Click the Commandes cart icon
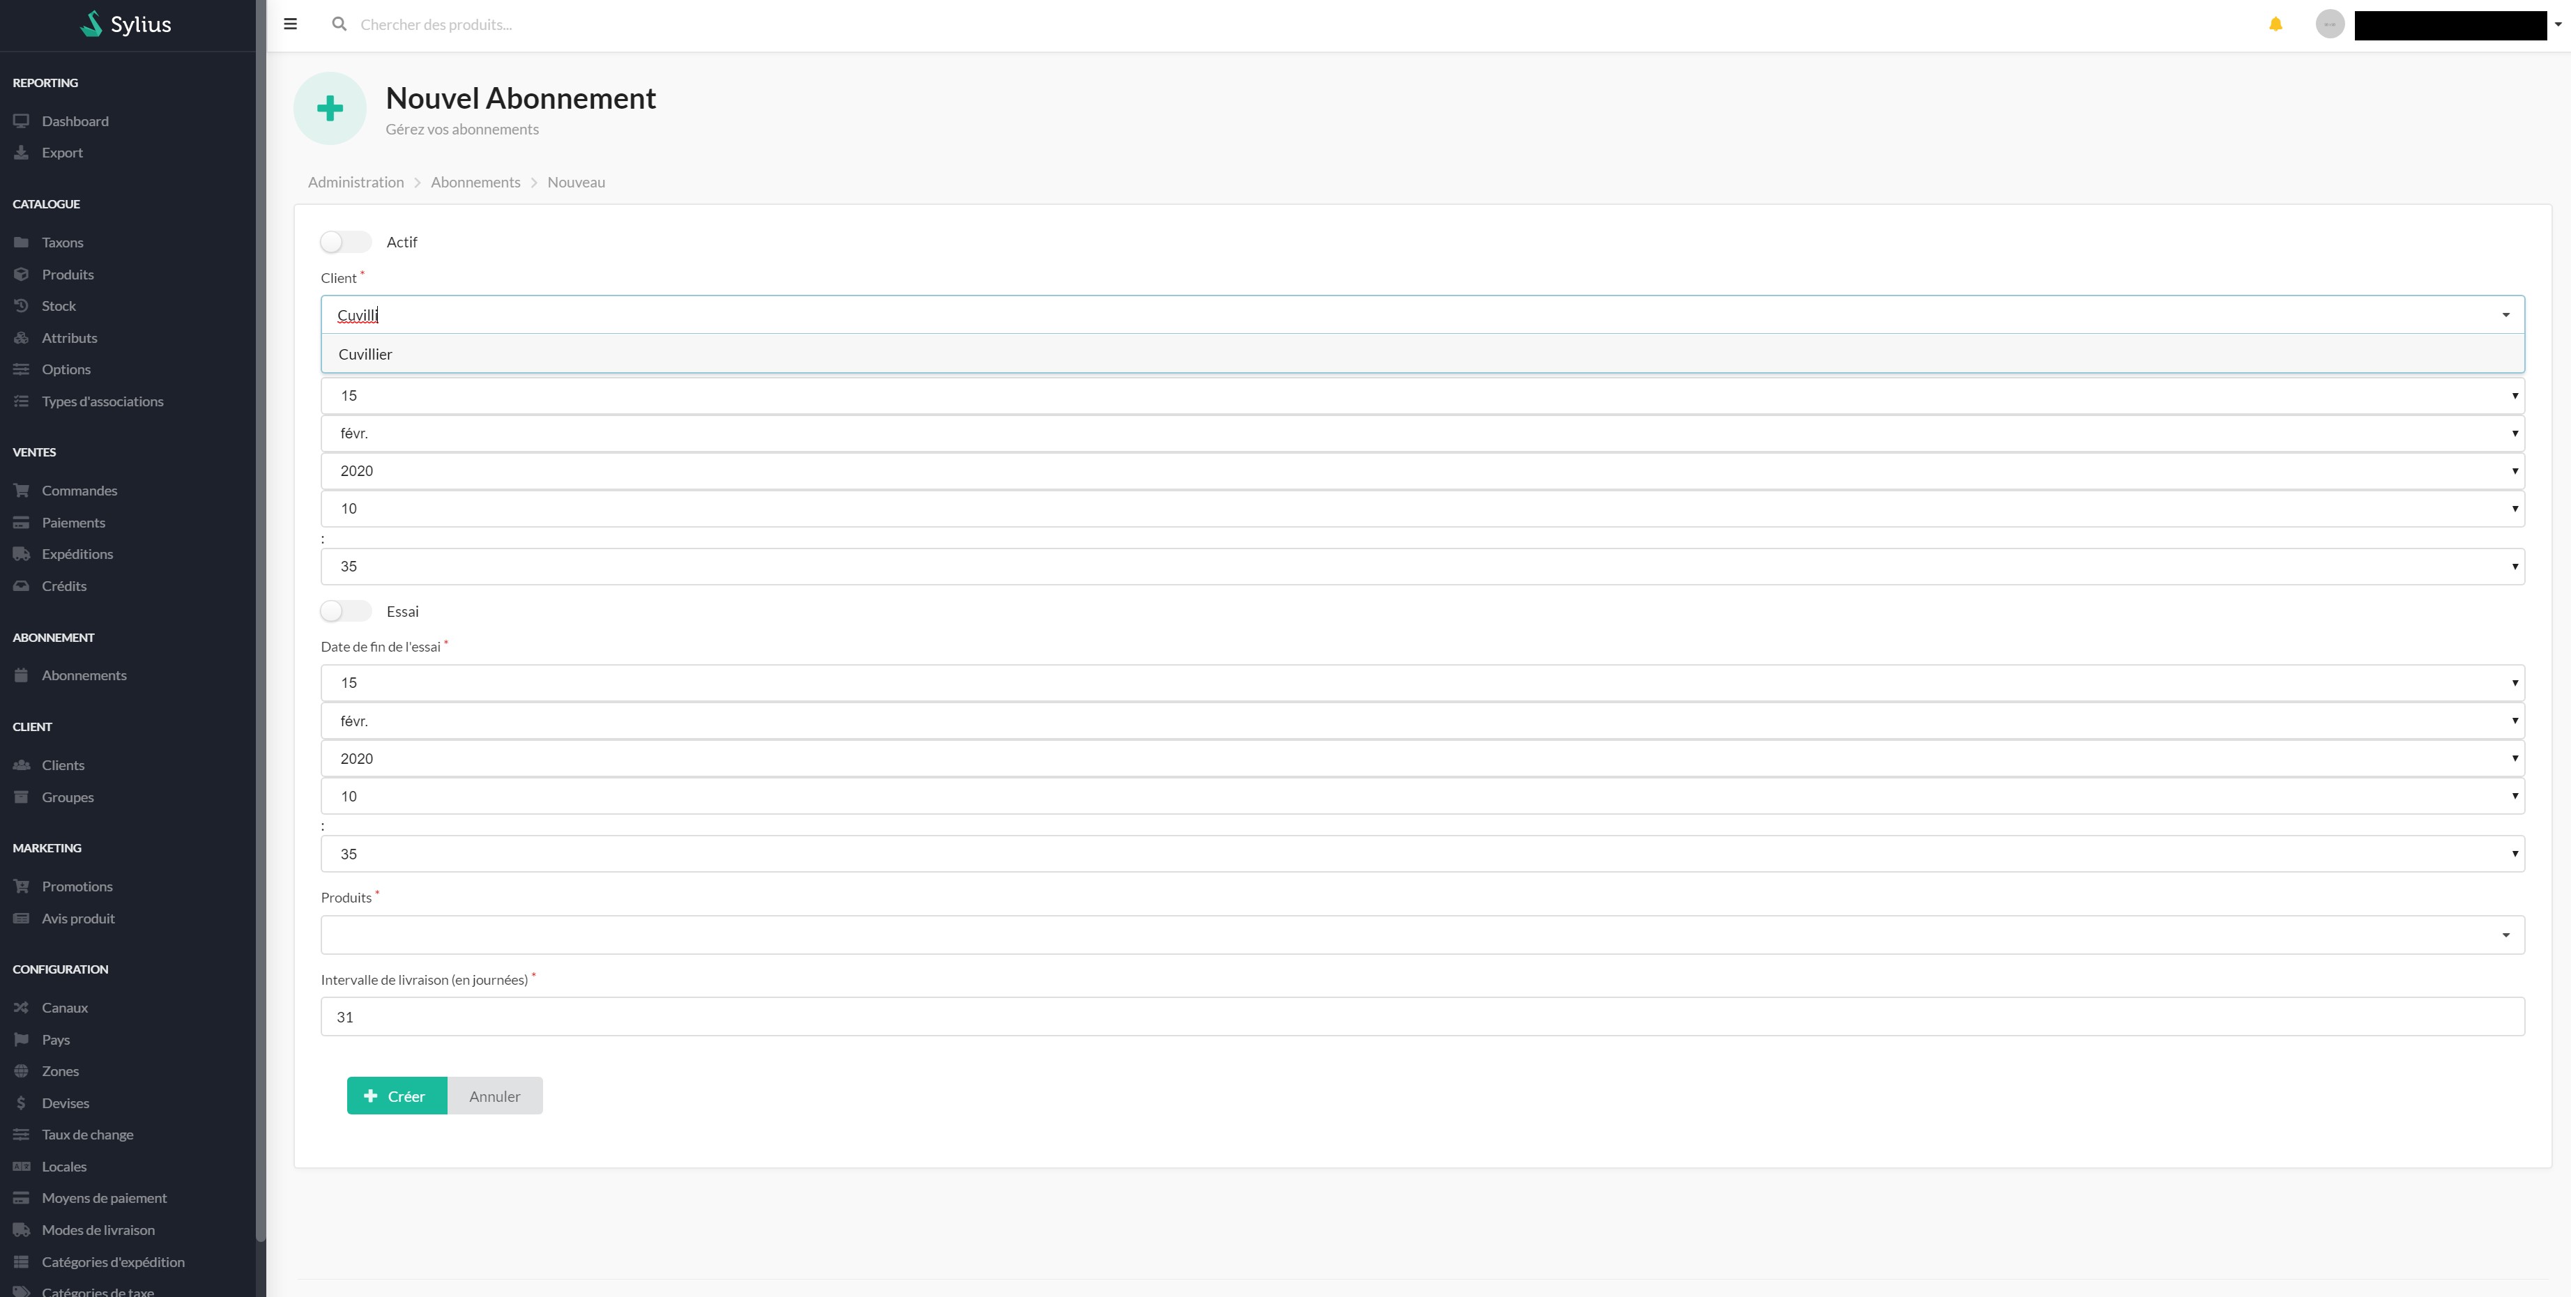Viewport: 2571px width, 1297px height. pos(22,490)
